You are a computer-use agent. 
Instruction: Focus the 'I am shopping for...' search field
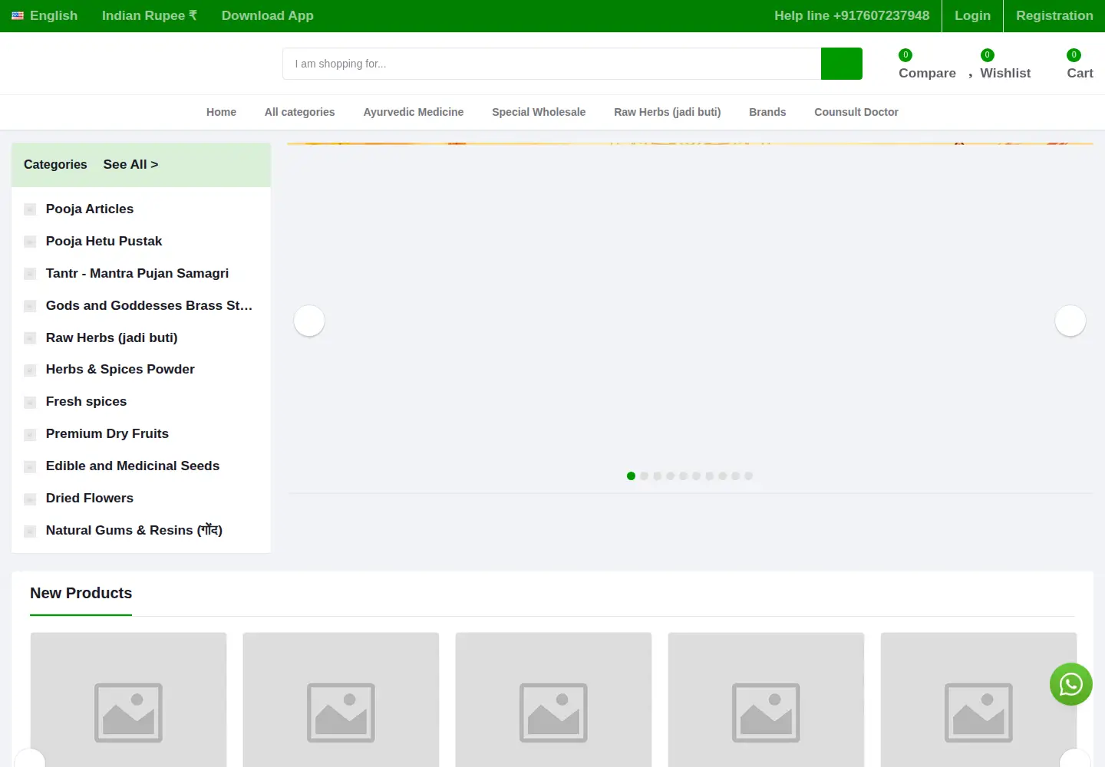pos(552,64)
